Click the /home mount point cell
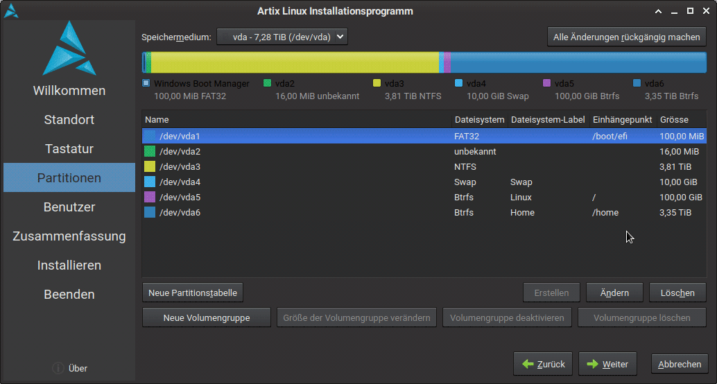717x384 pixels. [x=605, y=213]
